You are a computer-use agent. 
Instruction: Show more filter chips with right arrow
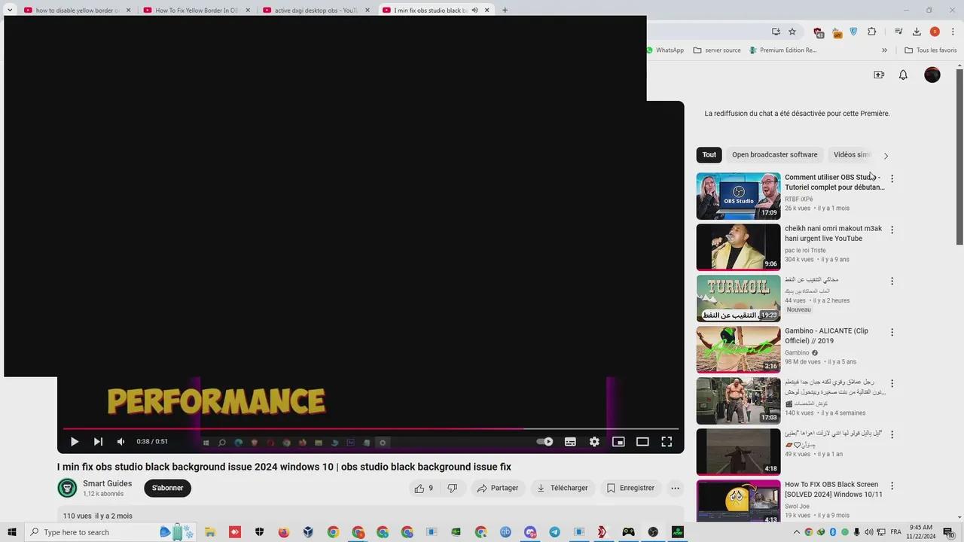[886, 156]
